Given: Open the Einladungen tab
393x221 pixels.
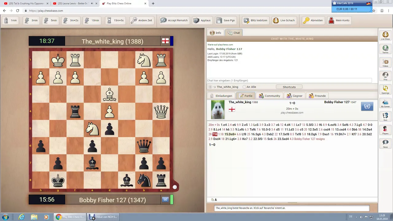Looking at the screenshot, I should coord(221,96).
